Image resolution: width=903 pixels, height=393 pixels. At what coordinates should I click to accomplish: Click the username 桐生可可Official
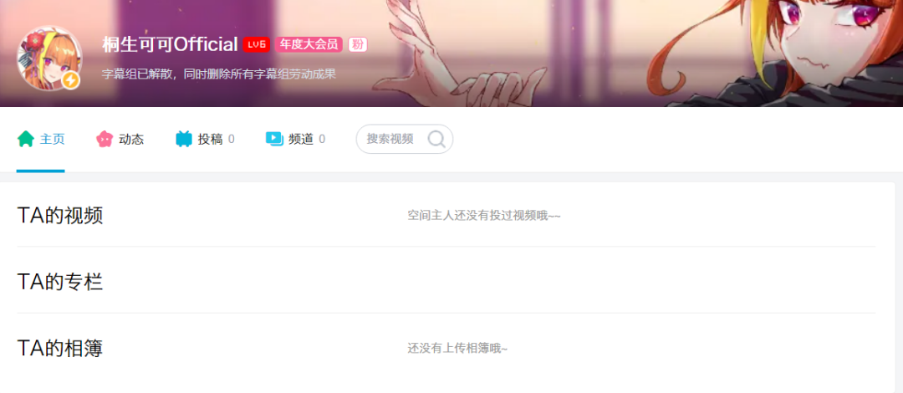tap(170, 44)
